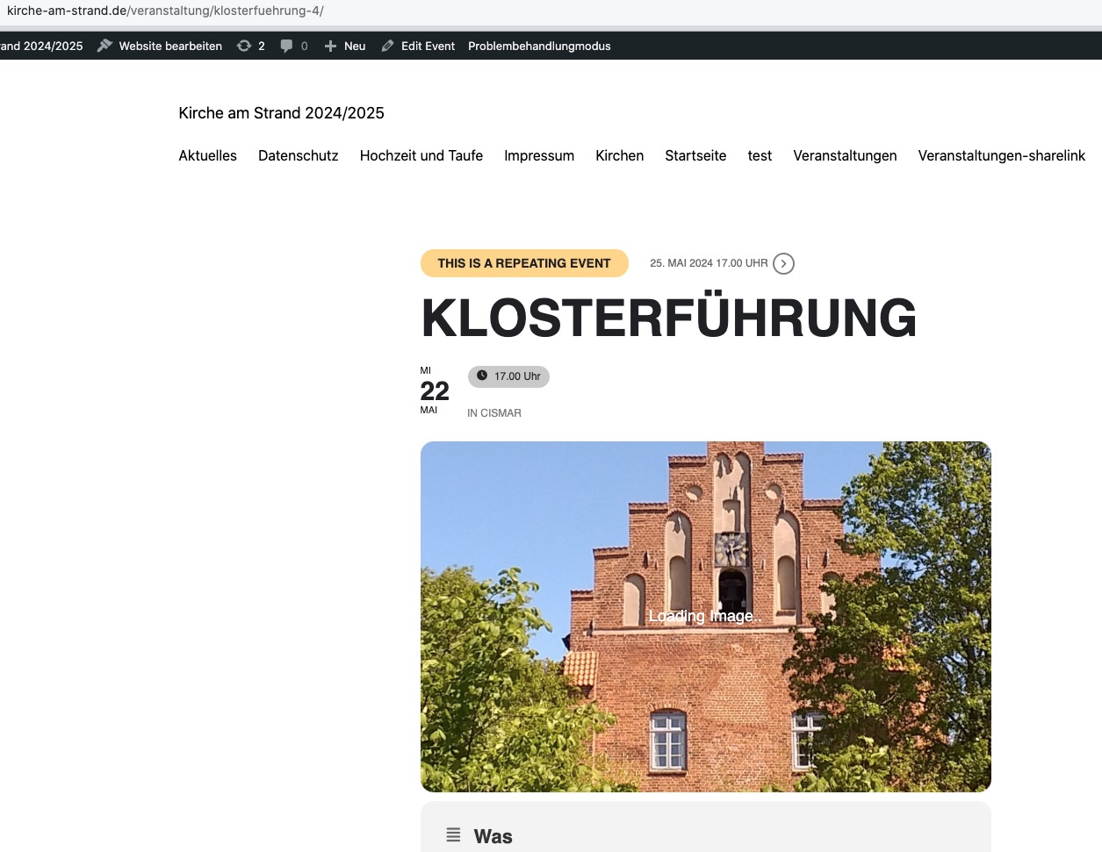Open the Aktuelles menu item
Image resolution: width=1102 pixels, height=852 pixels.
coord(208,155)
